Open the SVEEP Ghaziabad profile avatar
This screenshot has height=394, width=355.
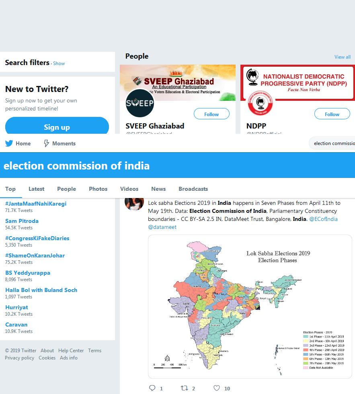coord(140,103)
